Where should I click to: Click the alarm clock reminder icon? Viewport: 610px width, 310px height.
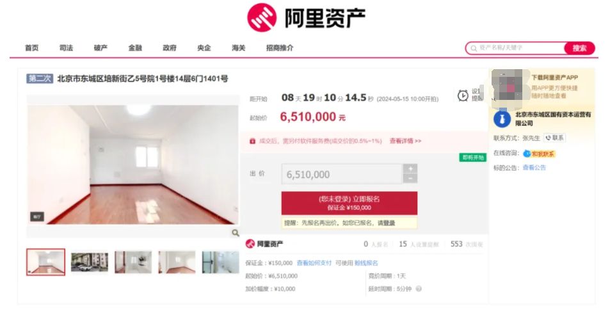tap(463, 95)
